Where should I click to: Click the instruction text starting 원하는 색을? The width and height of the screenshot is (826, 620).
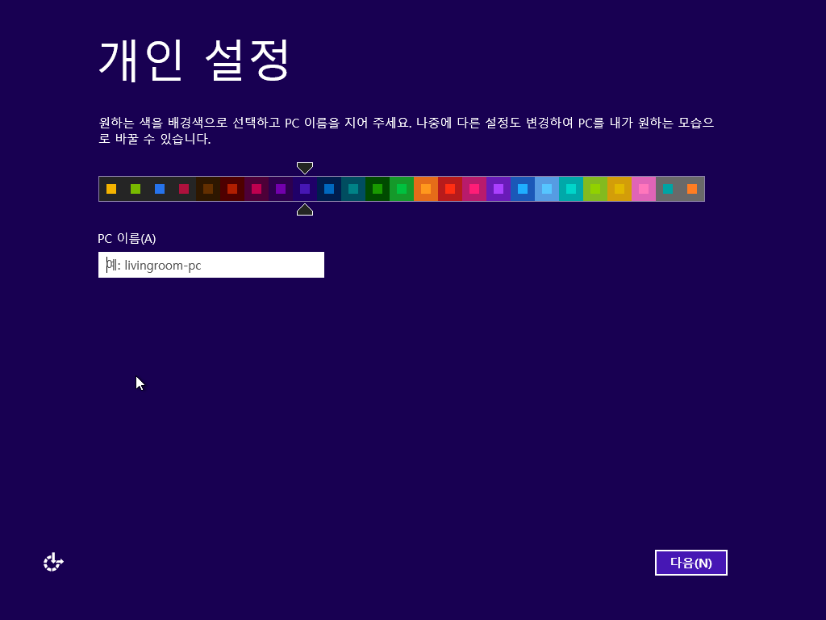[407, 131]
